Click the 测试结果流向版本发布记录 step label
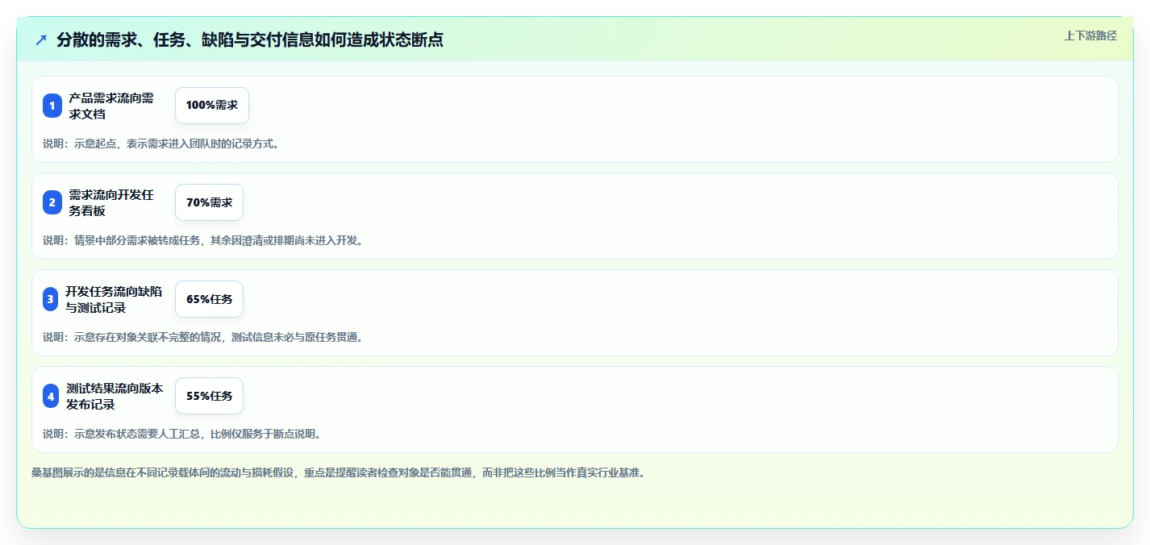The image size is (1150, 545). [115, 396]
